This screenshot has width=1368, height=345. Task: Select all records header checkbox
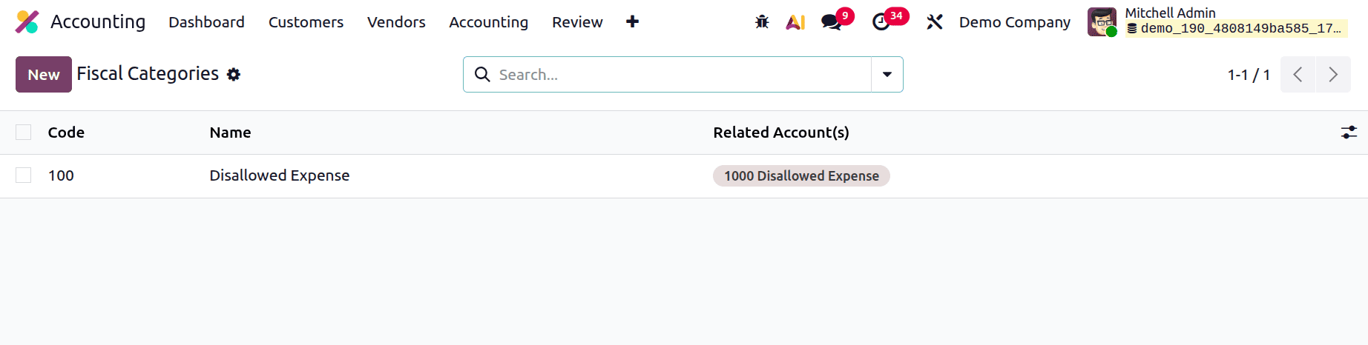[x=24, y=133]
